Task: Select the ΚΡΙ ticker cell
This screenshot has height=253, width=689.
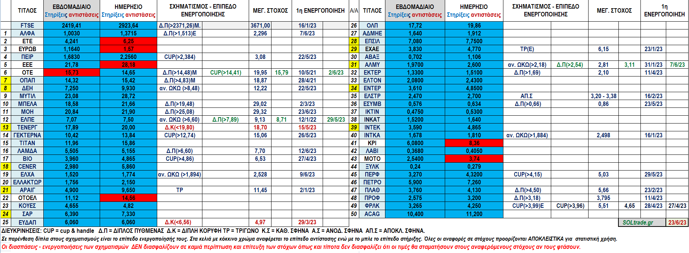Action: pos(372,143)
